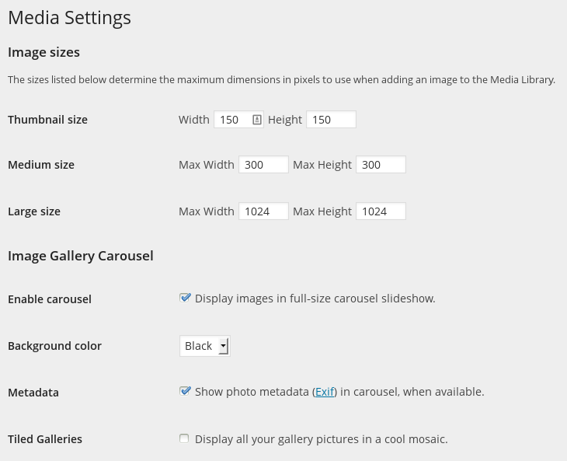Screen dimensions: 567x461
Task: Click the 'Metadata' row label
Action: pos(33,393)
